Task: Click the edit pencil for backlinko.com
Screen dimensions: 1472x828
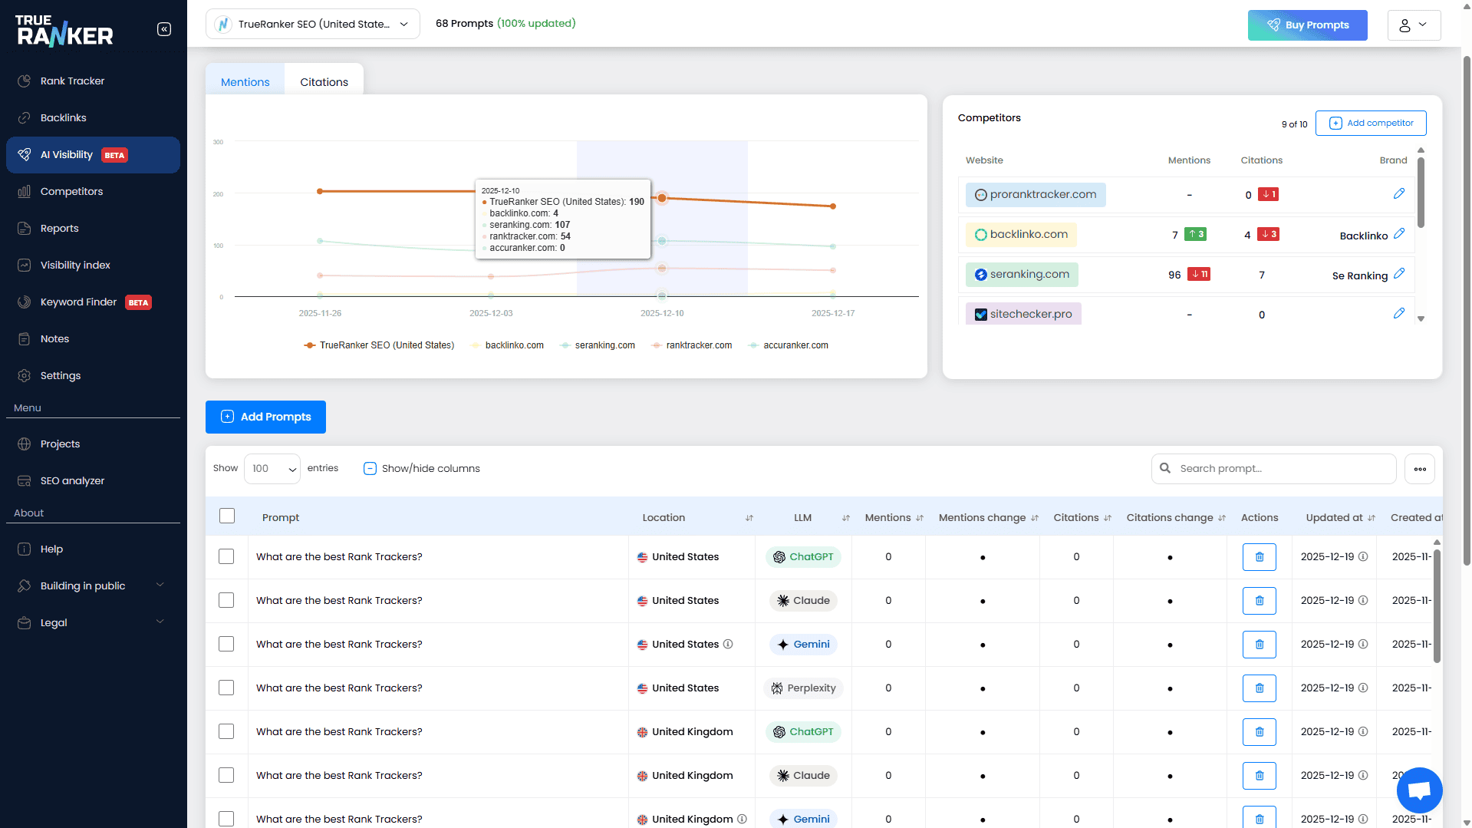Action: pyautogui.click(x=1398, y=234)
